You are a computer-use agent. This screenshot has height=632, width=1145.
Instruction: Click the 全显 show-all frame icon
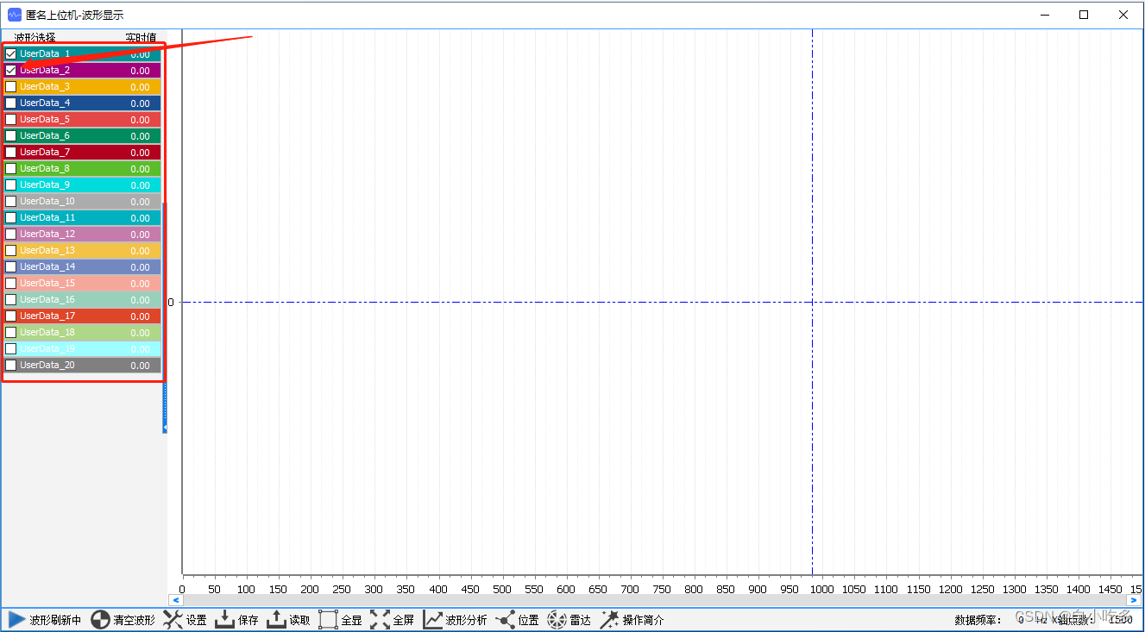(x=328, y=619)
